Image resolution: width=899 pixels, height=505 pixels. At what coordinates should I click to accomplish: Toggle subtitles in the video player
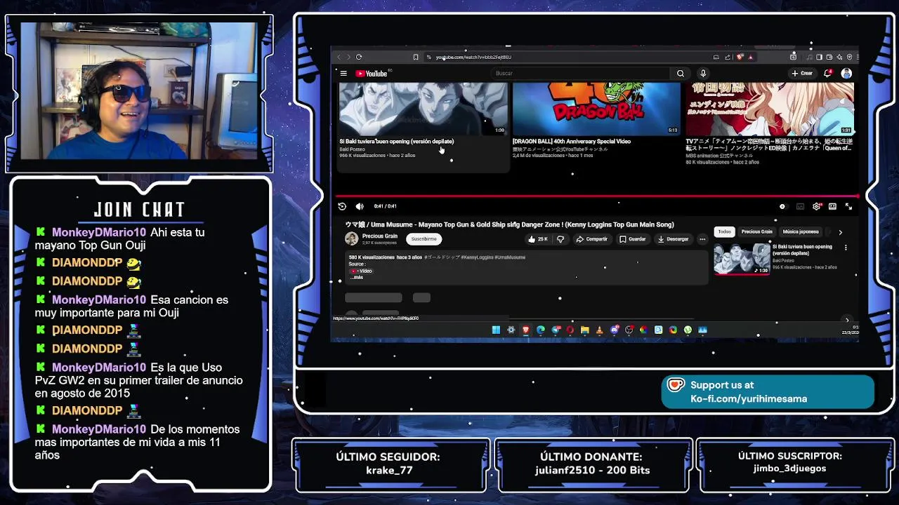(x=800, y=206)
